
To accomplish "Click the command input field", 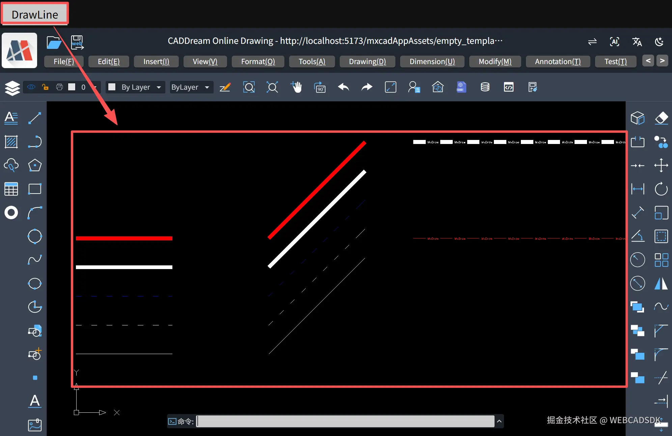I will (345, 421).
